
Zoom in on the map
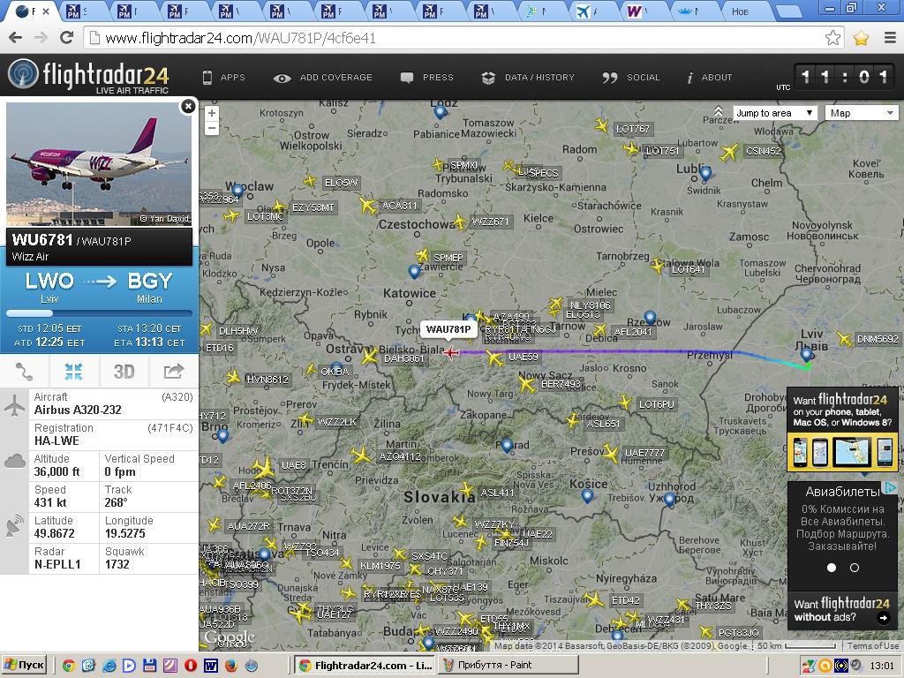click(x=212, y=113)
